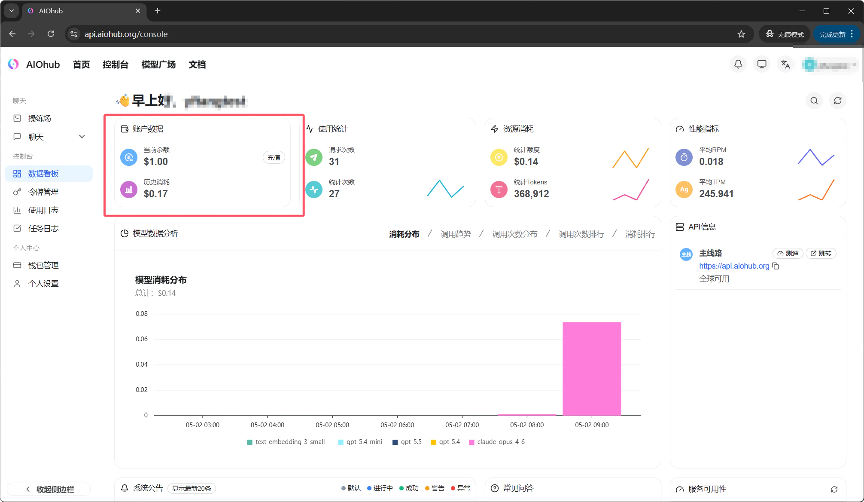Viewport: 864px width, 502px height.
Task: Click the pink claude-opus-4-6 bar
Action: pyautogui.click(x=592, y=368)
